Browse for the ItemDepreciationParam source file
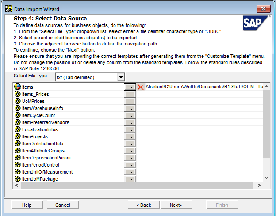This screenshot has width=276, height=216. coord(130,158)
